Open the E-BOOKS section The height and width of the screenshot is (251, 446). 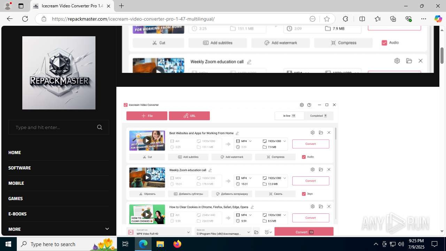tap(17, 214)
